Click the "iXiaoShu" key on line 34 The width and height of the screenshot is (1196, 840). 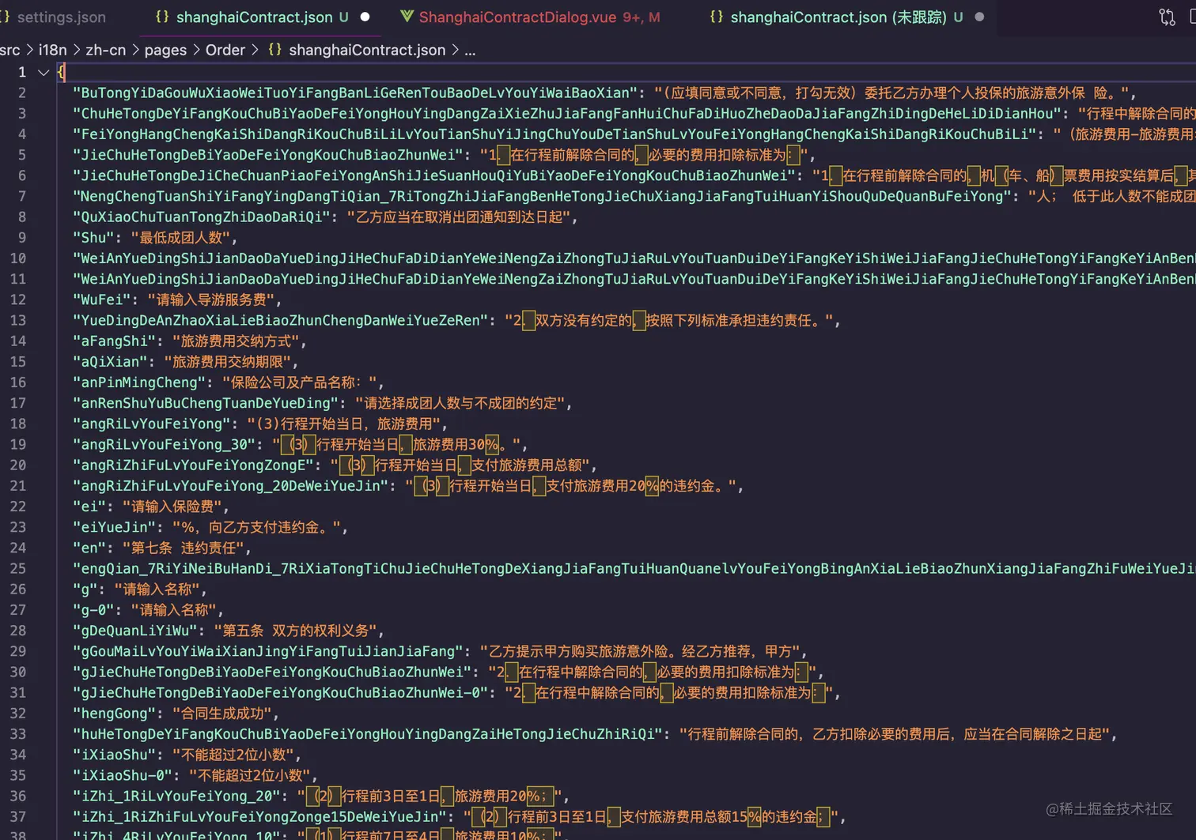tap(115, 755)
